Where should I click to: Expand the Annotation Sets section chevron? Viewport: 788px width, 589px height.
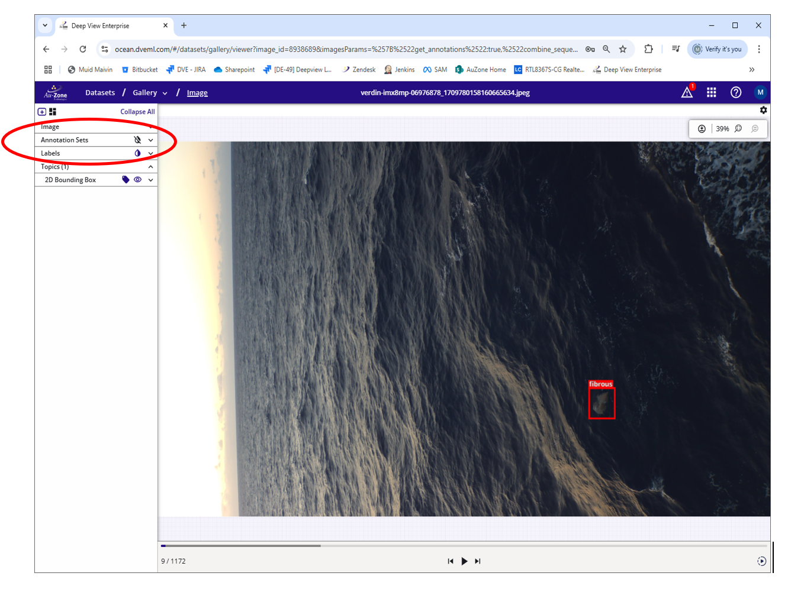pyautogui.click(x=151, y=140)
